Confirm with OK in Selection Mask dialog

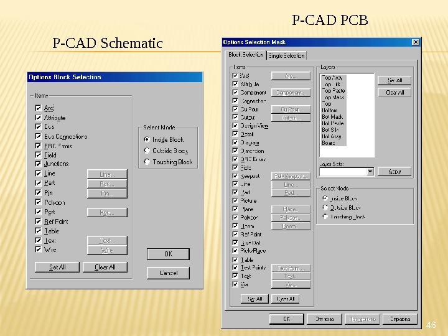(286, 319)
